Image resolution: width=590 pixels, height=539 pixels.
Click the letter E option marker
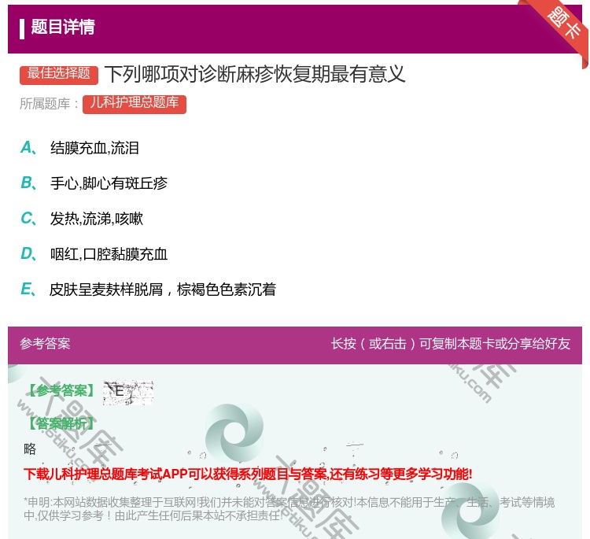point(28,290)
